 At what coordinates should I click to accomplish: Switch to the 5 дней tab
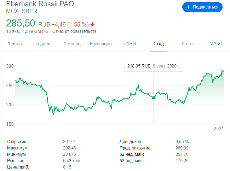[44, 43]
